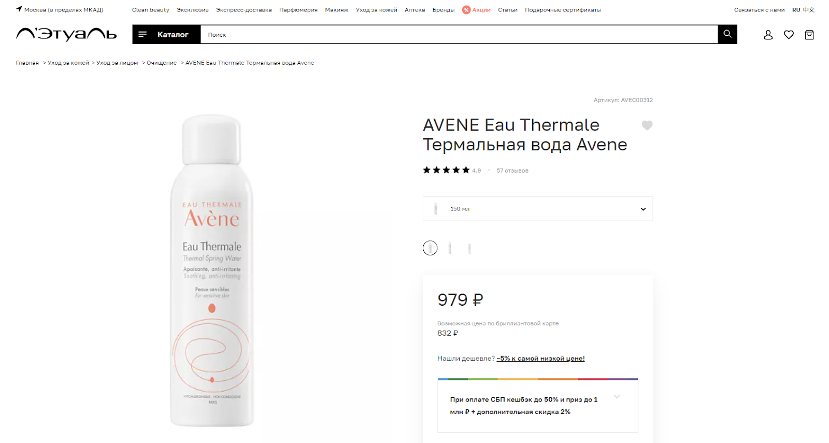Open the wishlist heart icon in header
Viewport: 829px width, 443px height.
coord(789,35)
